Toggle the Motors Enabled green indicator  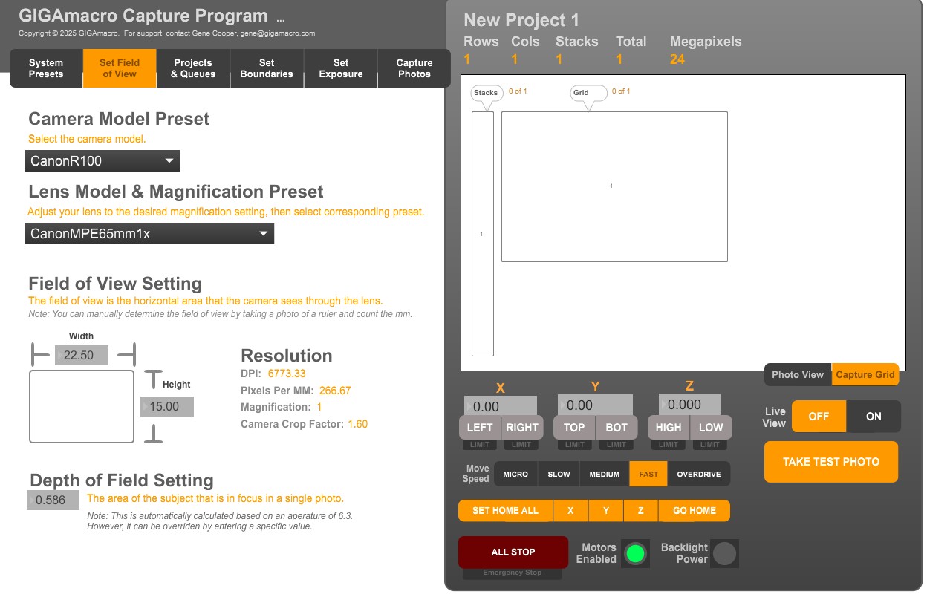point(634,553)
